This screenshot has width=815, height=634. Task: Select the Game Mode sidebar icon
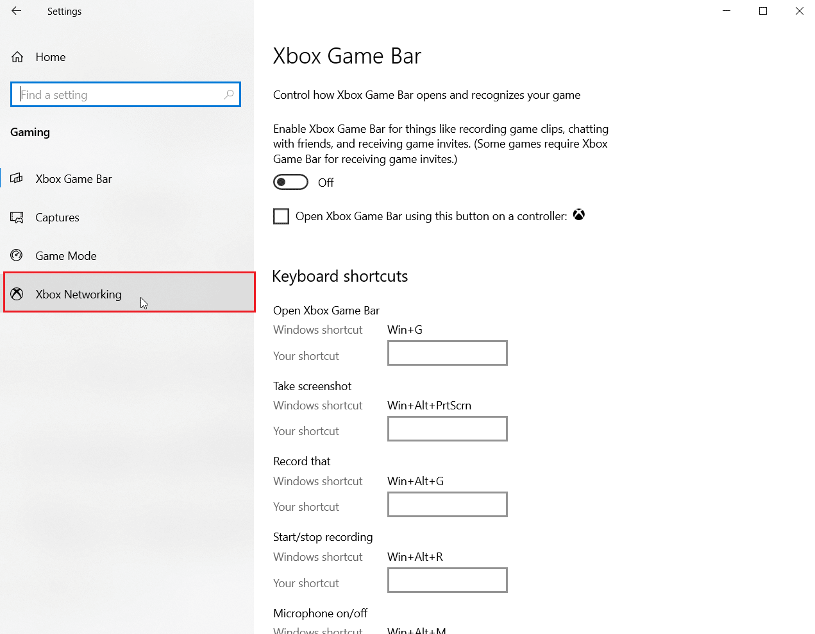17,255
